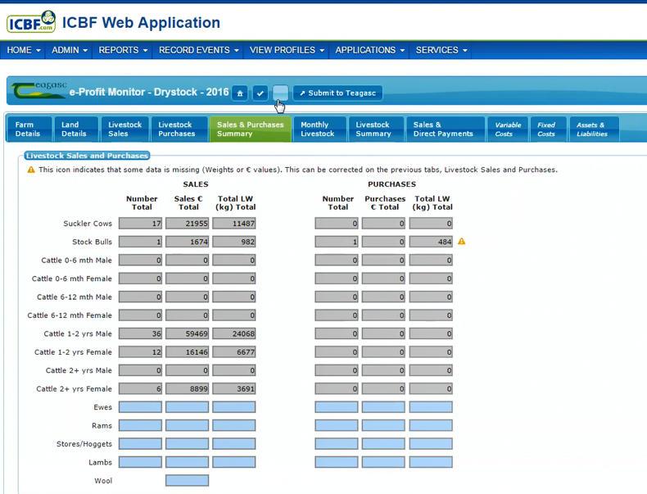Viewport: 647px width, 494px height.
Task: Click the blank button beside the checkmark
Action: coord(280,93)
